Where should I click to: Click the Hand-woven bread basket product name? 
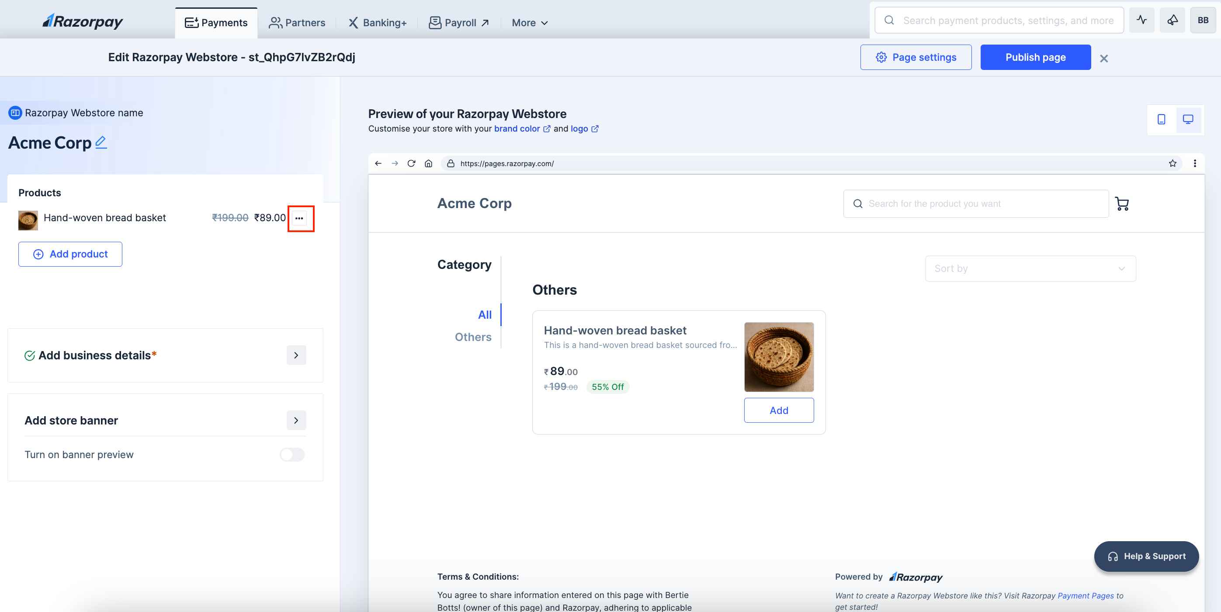pos(105,218)
